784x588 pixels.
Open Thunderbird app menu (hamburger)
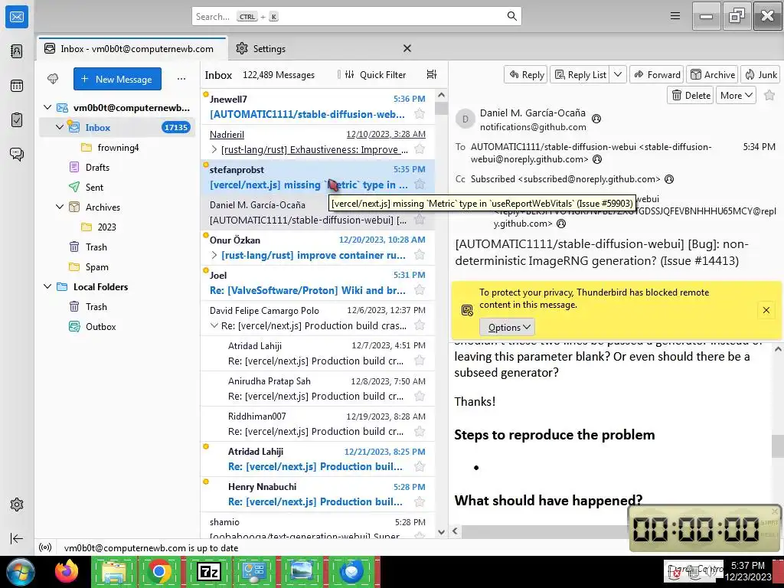675,16
